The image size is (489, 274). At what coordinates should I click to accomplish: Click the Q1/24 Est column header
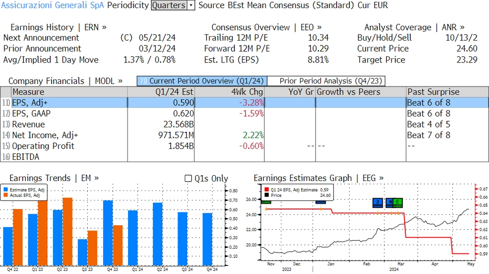click(161, 92)
